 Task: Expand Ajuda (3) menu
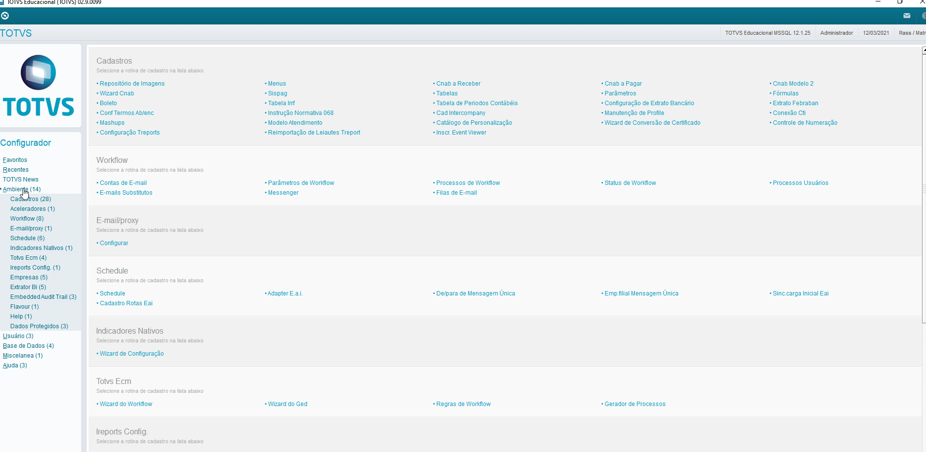click(x=15, y=365)
